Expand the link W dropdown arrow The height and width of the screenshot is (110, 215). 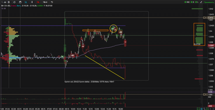[x=49, y=2]
